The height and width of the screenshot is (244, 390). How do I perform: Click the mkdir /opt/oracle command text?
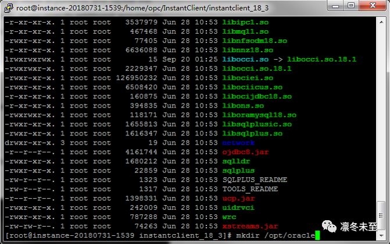(x=275, y=235)
